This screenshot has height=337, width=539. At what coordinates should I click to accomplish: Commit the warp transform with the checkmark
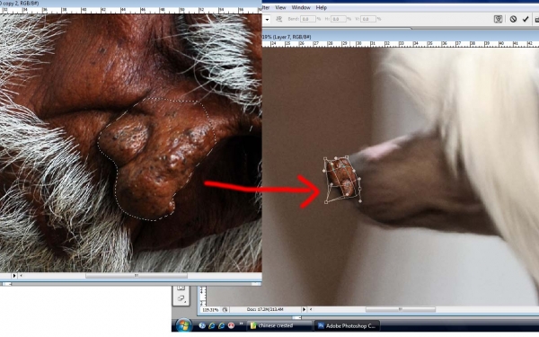526,19
